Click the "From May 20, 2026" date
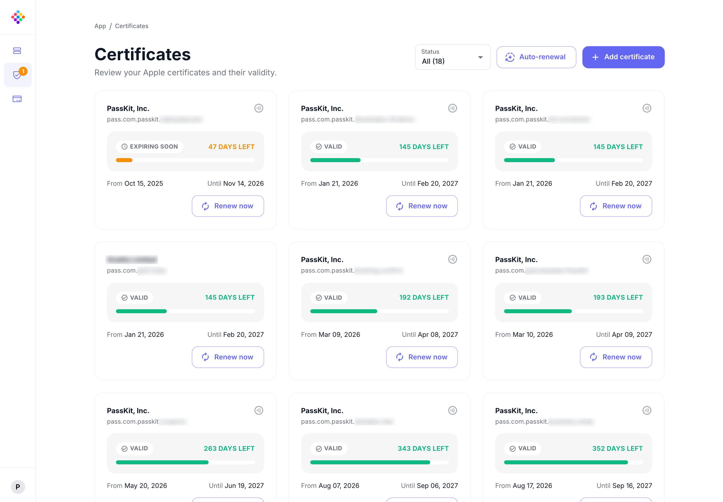 [137, 486]
